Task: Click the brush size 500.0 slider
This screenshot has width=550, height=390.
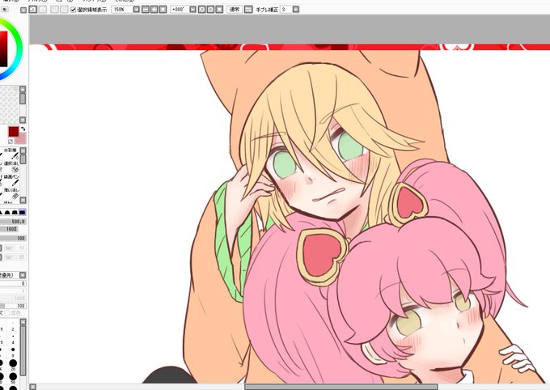Action: (x=13, y=222)
